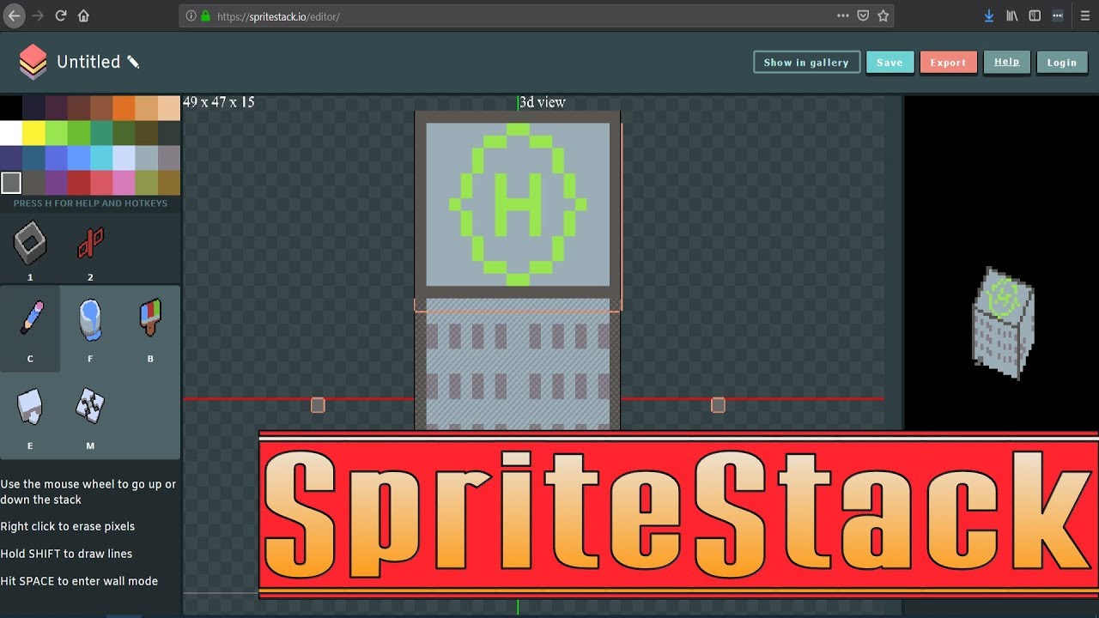
Task: Click the left handle on the red guide line
Action: point(318,404)
